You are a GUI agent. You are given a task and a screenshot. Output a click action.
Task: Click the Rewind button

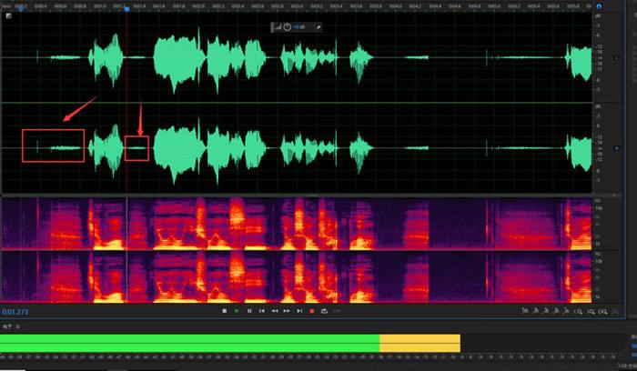click(275, 311)
